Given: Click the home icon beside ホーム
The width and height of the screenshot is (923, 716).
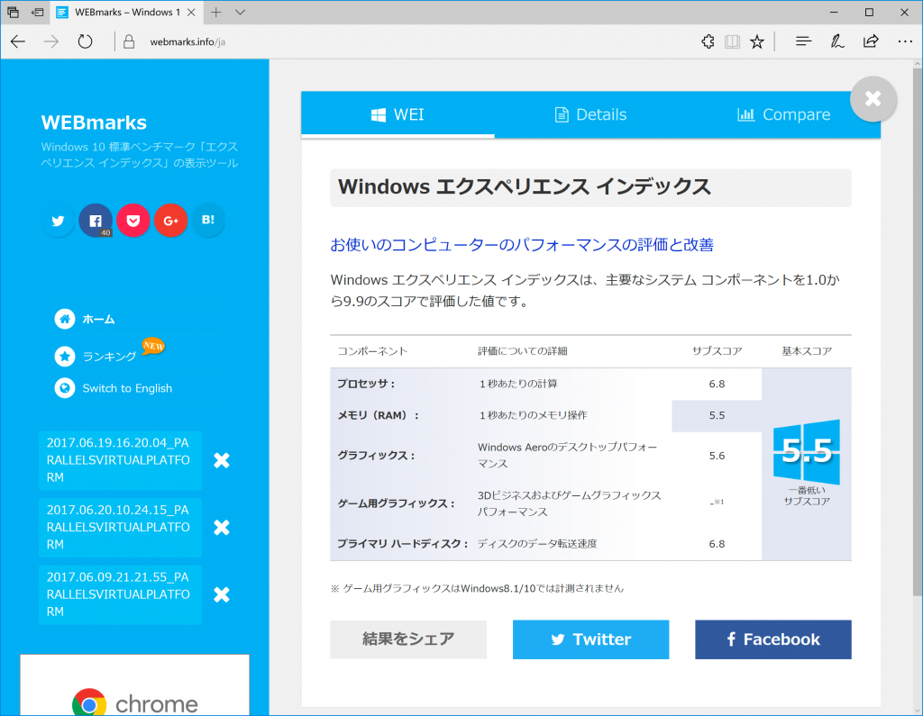Looking at the screenshot, I should (65, 319).
